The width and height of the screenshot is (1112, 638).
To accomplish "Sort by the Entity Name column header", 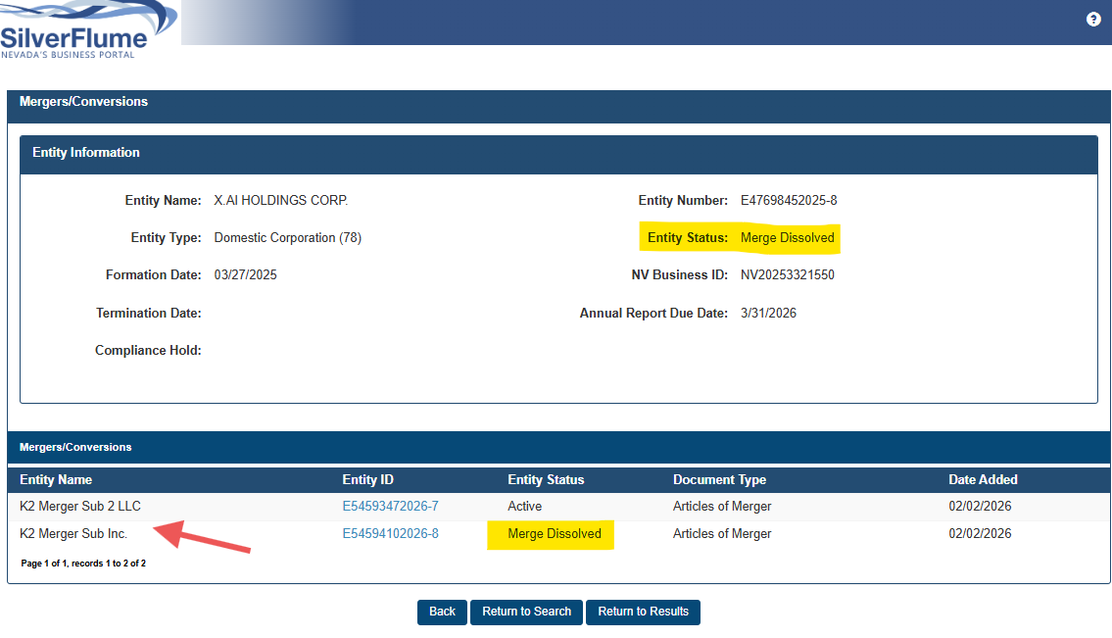I will (56, 480).
